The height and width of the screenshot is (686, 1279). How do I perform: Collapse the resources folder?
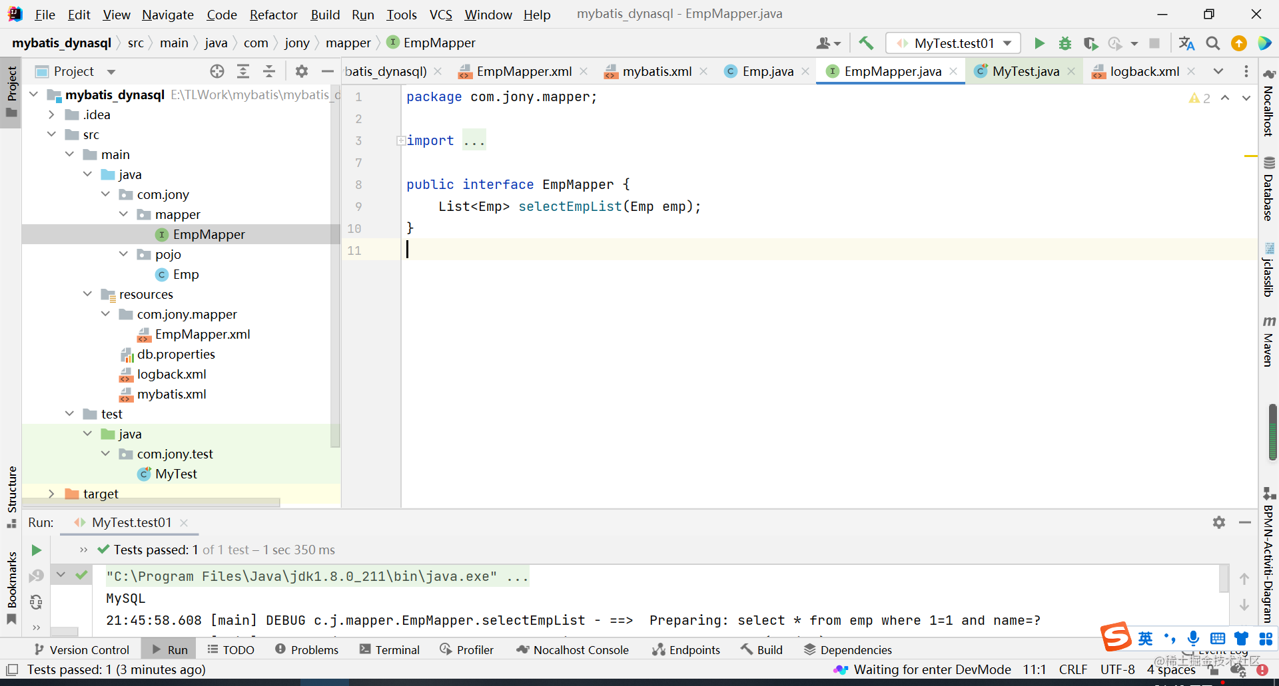[x=87, y=294]
